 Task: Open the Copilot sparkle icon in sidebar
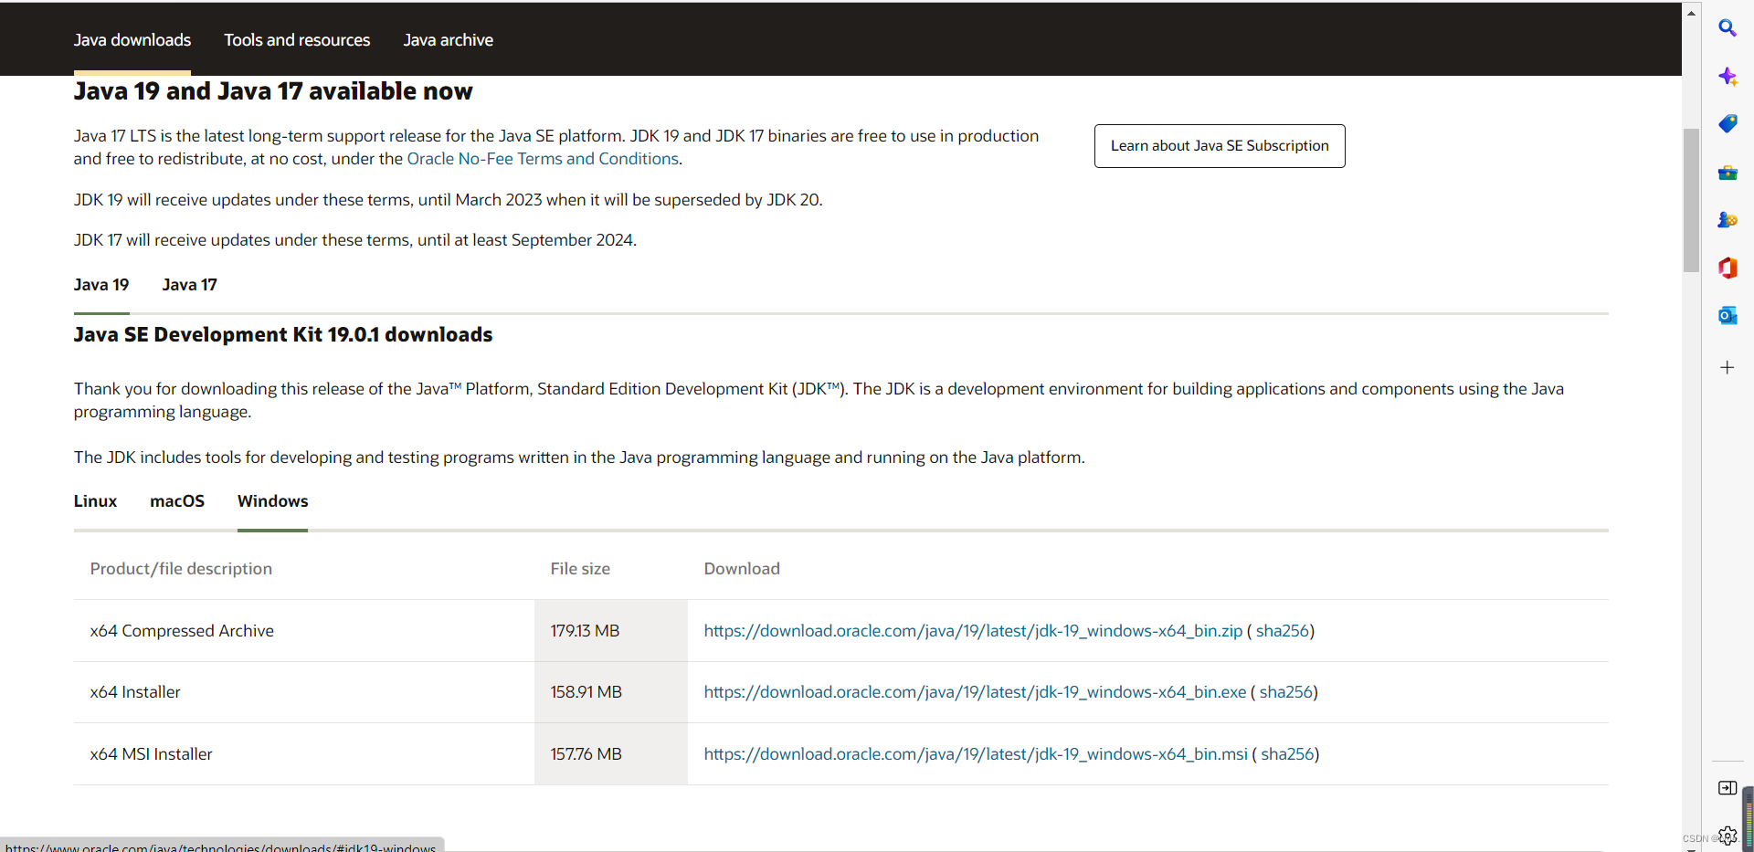point(1727,77)
